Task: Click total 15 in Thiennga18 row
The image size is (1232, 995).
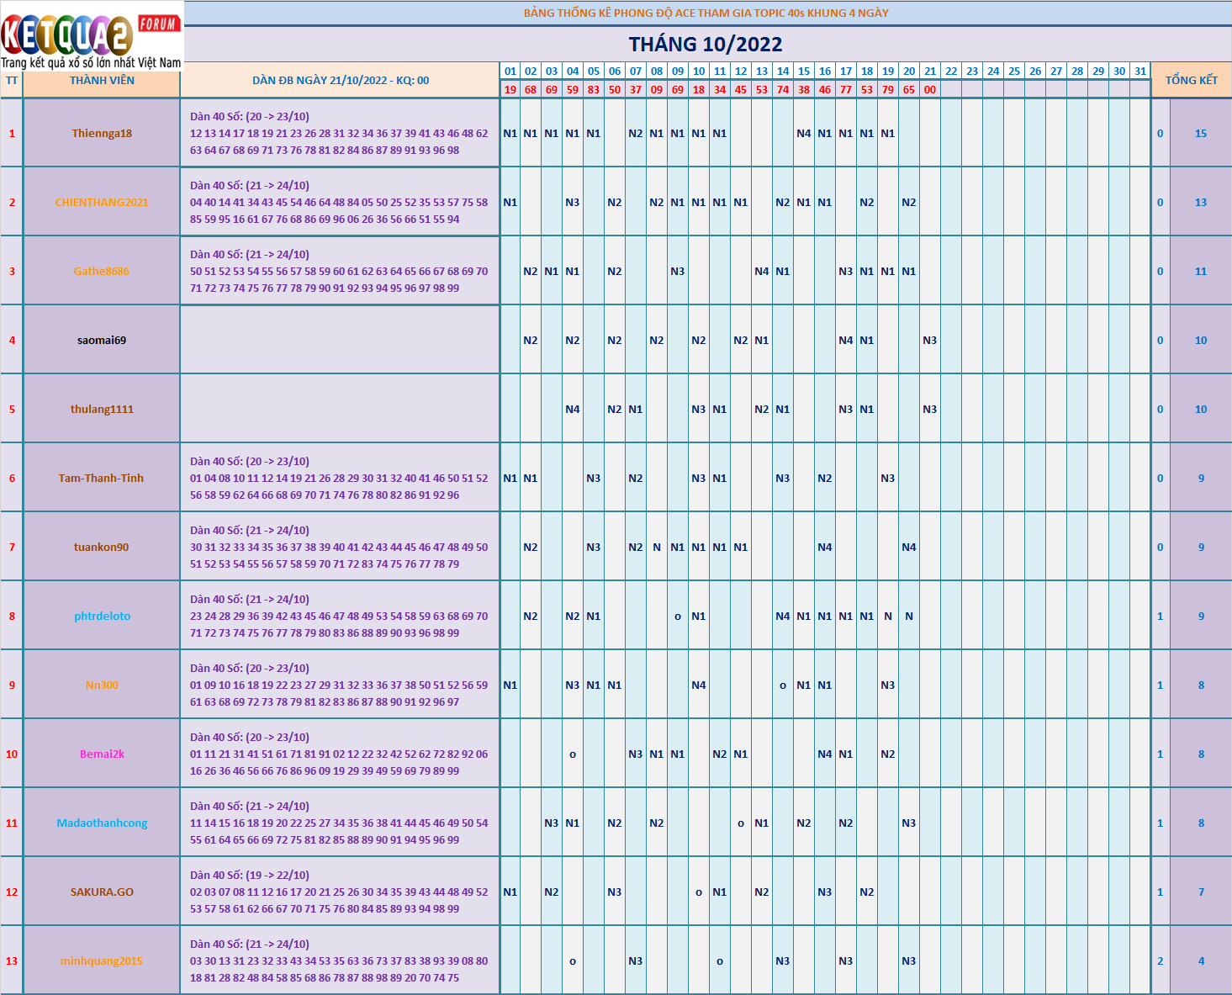Action: pyautogui.click(x=1201, y=133)
